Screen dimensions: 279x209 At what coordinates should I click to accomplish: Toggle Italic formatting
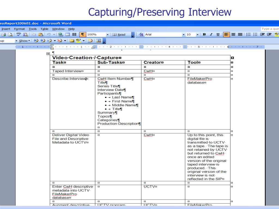click(x=211, y=35)
